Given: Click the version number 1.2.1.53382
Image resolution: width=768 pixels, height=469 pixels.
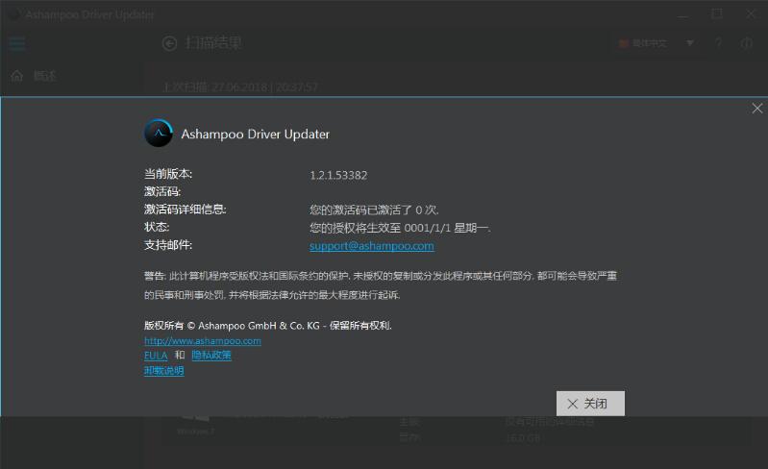Looking at the screenshot, I should coord(338,176).
